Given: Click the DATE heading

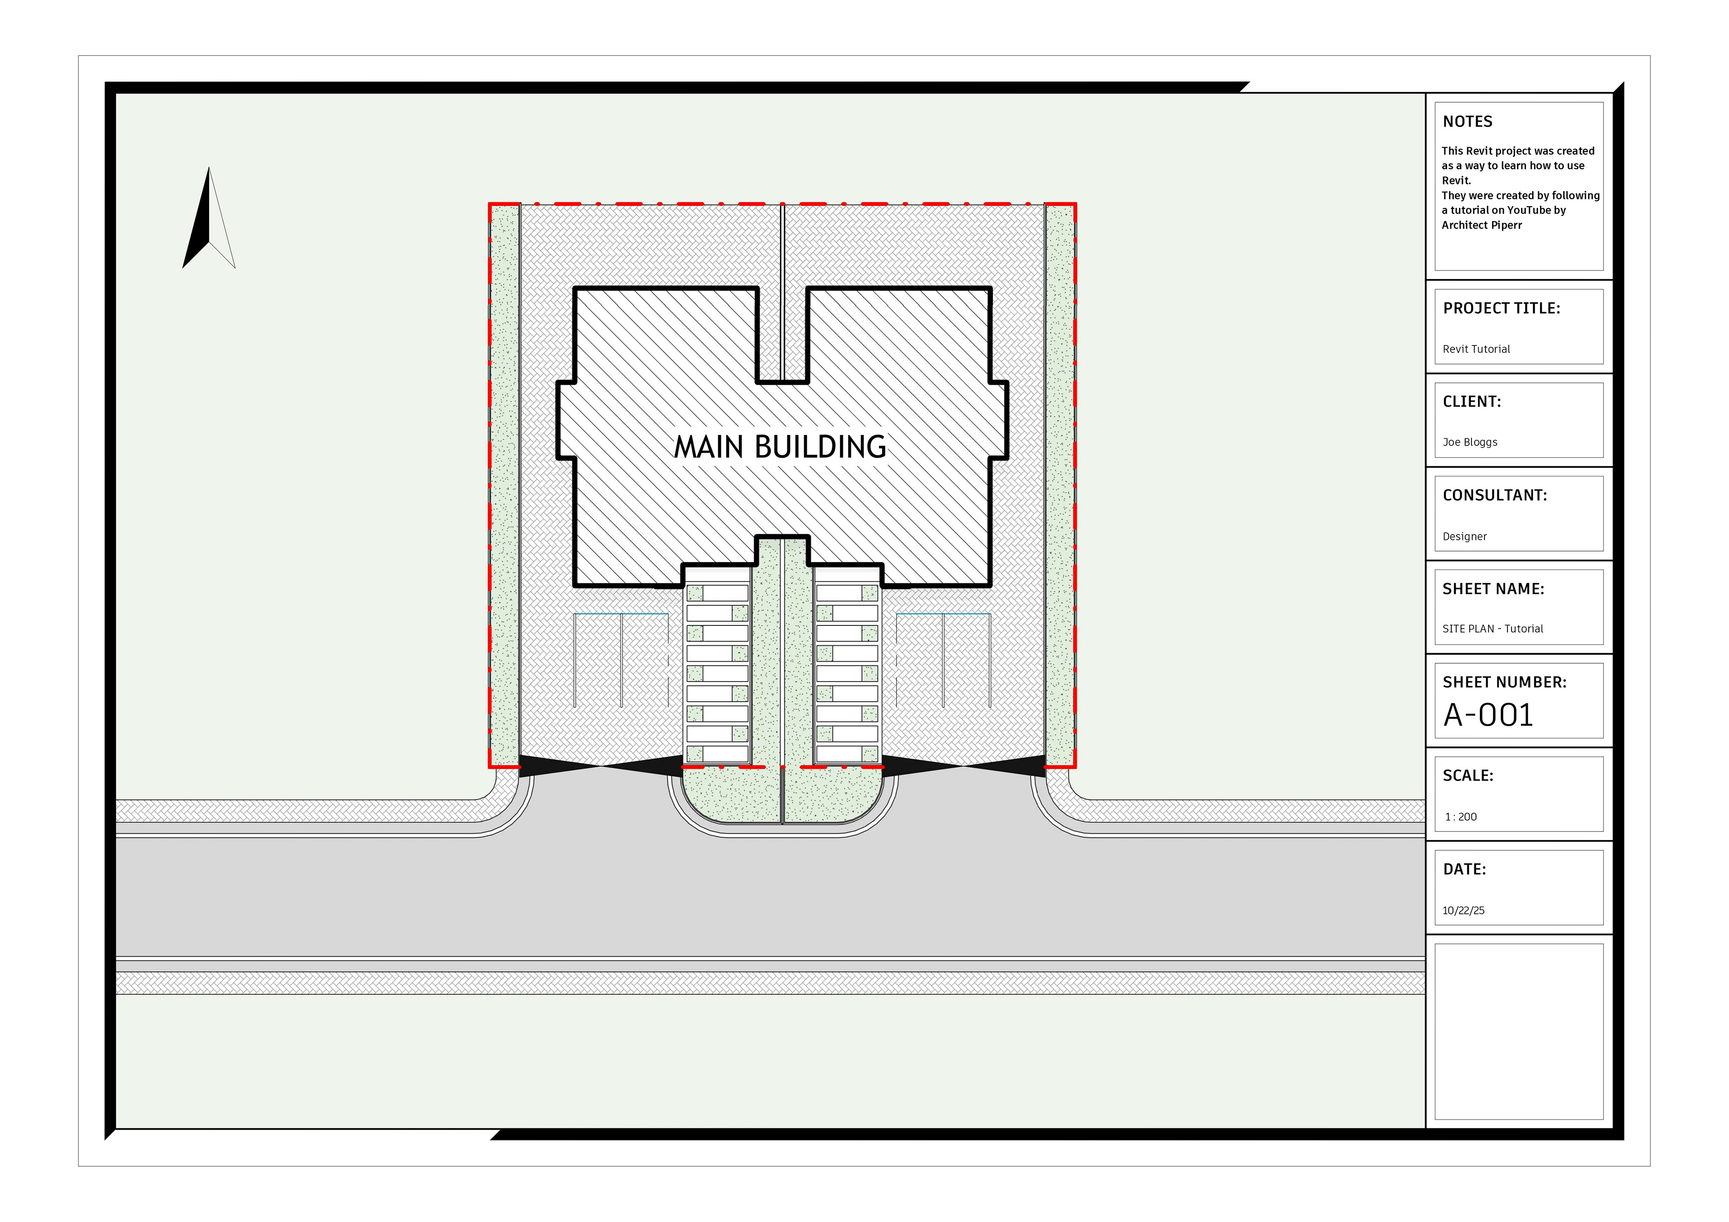Looking at the screenshot, I should [x=1464, y=870].
